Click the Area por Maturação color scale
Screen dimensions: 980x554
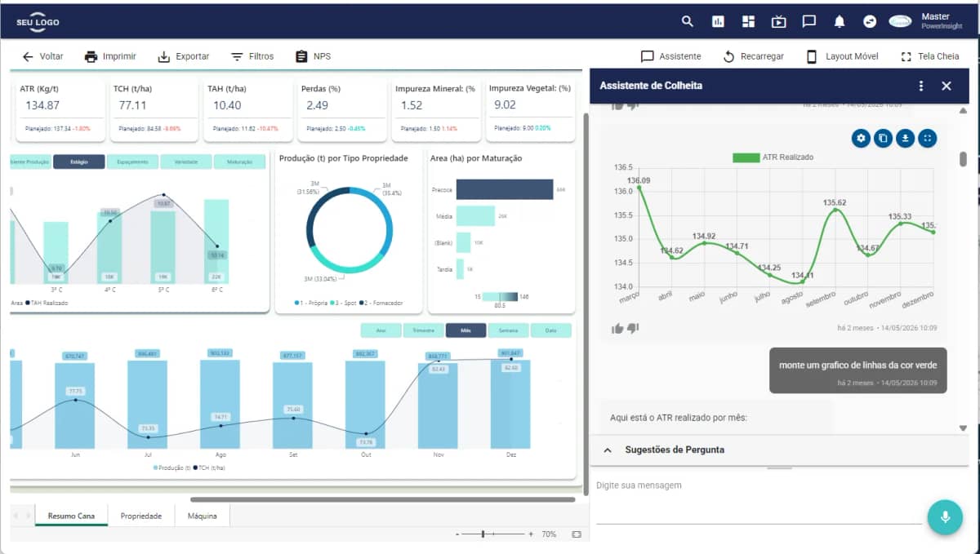[500, 297]
